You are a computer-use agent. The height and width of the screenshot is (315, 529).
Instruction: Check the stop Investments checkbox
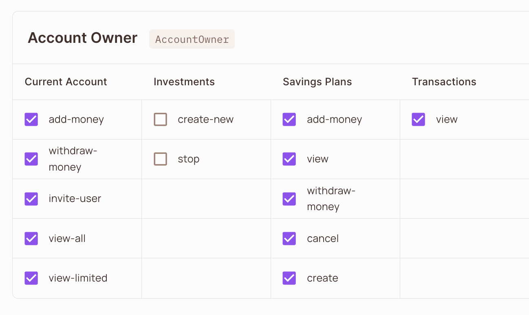pyautogui.click(x=161, y=159)
